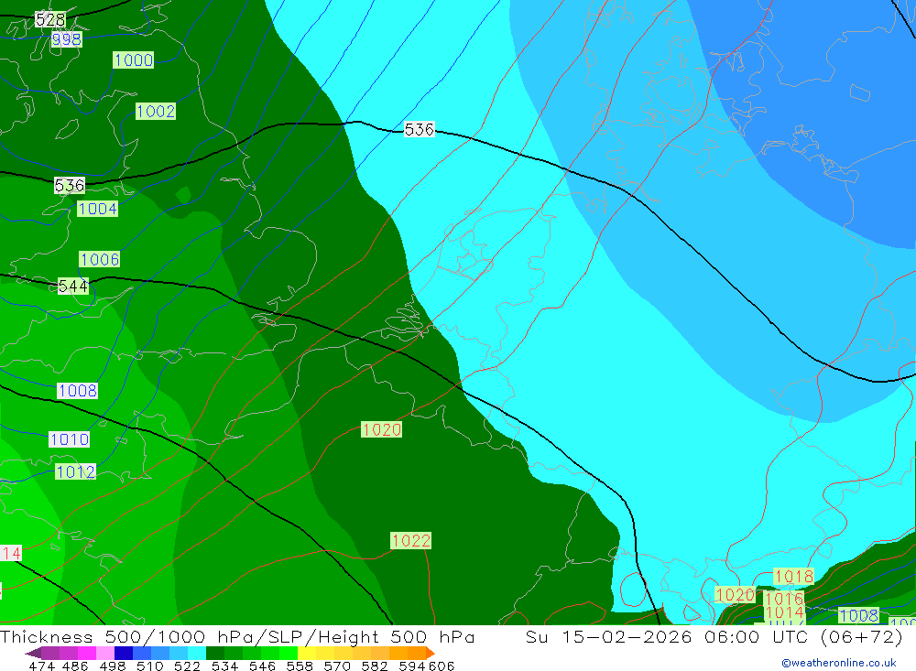Select the blue 1004 isobar label
The height and width of the screenshot is (671, 916).
pos(98,209)
